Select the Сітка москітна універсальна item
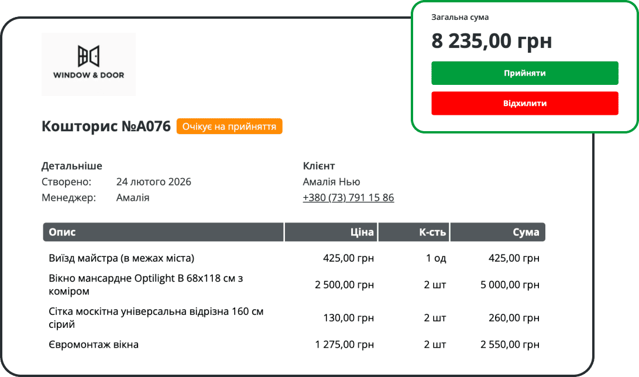The height and width of the screenshot is (377, 639). [156, 318]
